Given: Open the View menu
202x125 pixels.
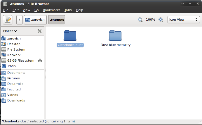Looking at the screenshot, I should point(26,10).
